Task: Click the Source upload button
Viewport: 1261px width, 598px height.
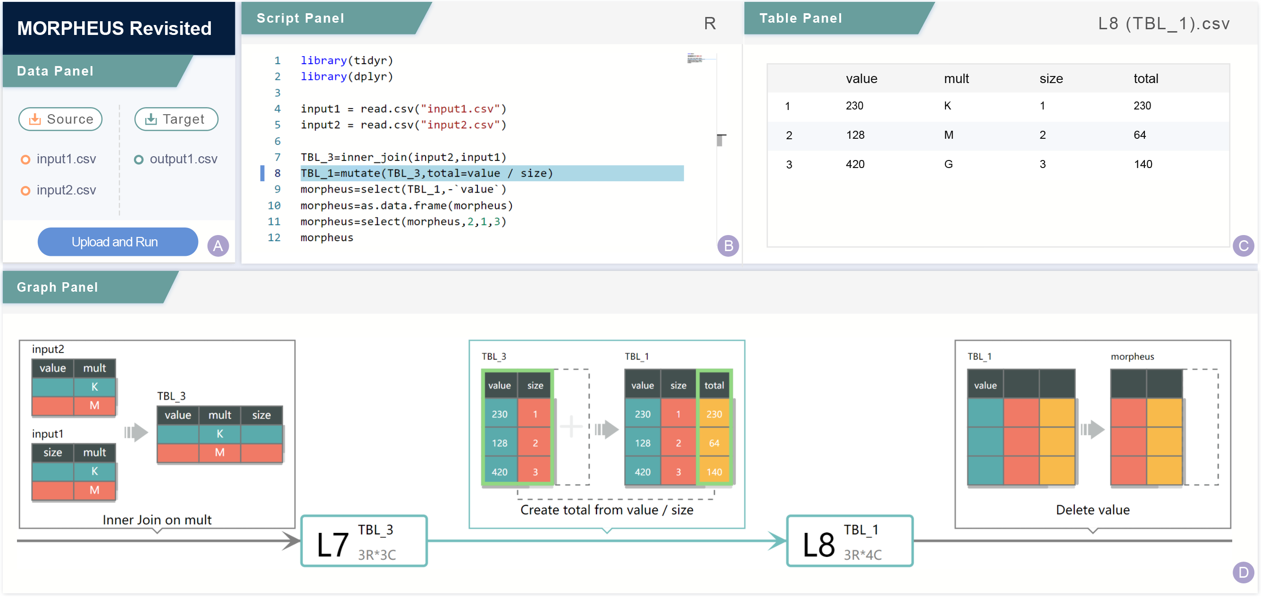Action: (x=60, y=119)
